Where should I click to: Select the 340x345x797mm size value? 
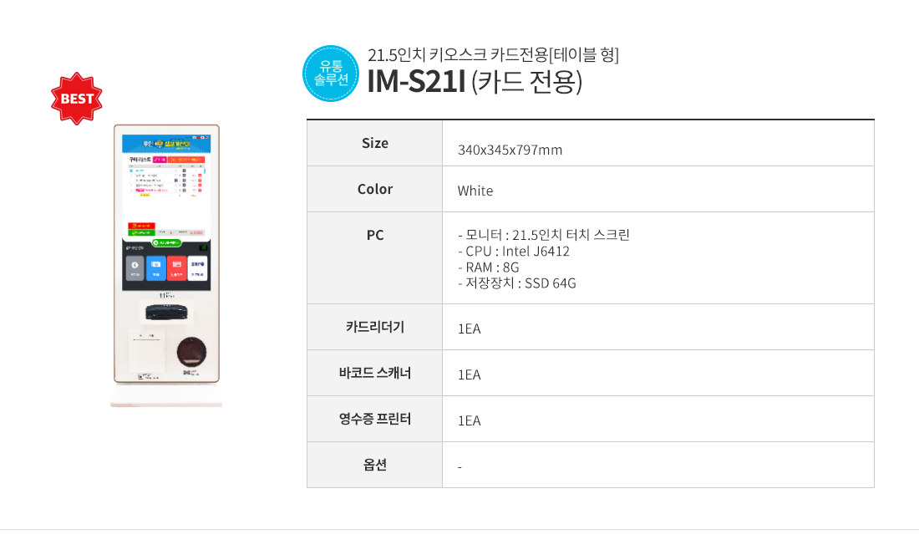pos(510,150)
